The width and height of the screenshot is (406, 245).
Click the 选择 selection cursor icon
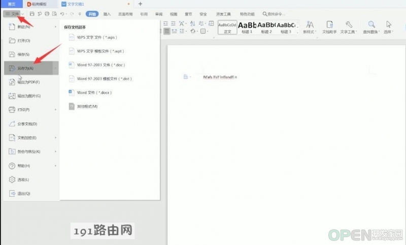[388, 27]
